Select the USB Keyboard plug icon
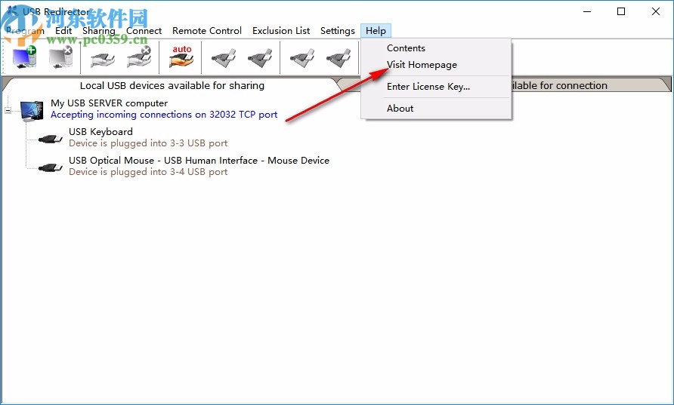Screen dimensions: 674x405 [x=51, y=139]
